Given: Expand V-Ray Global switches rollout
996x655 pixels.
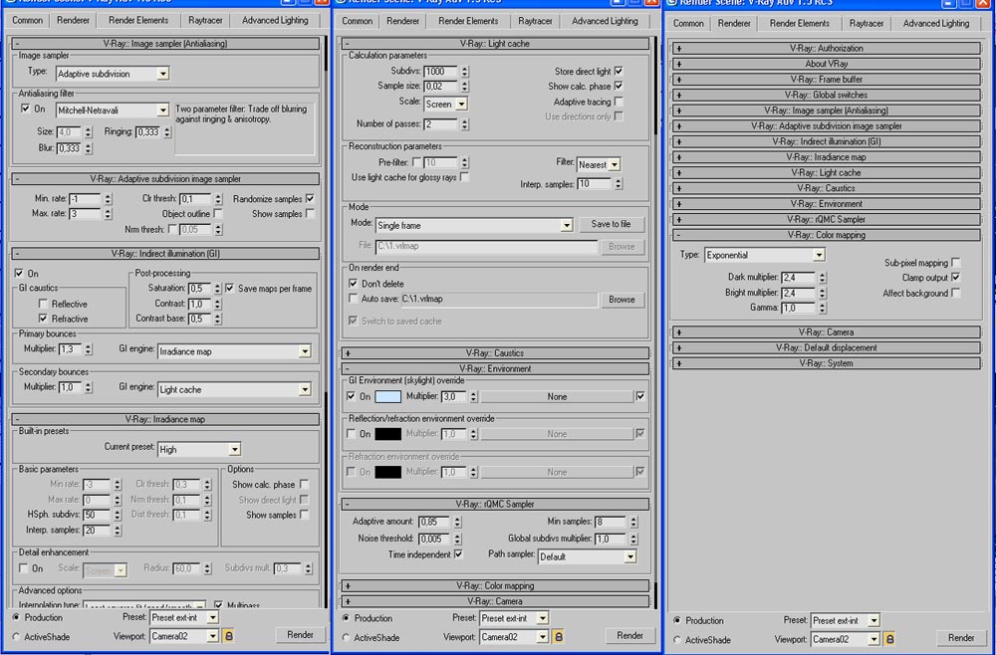Looking at the screenshot, I should click(x=826, y=95).
